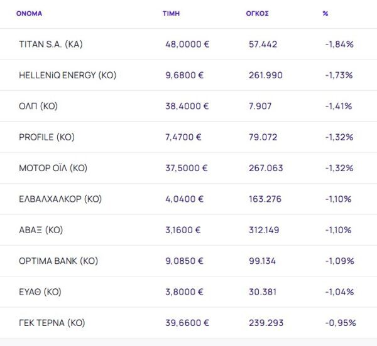Open OPTIMA BANK (ΚΟ) stock

[x=58, y=261]
